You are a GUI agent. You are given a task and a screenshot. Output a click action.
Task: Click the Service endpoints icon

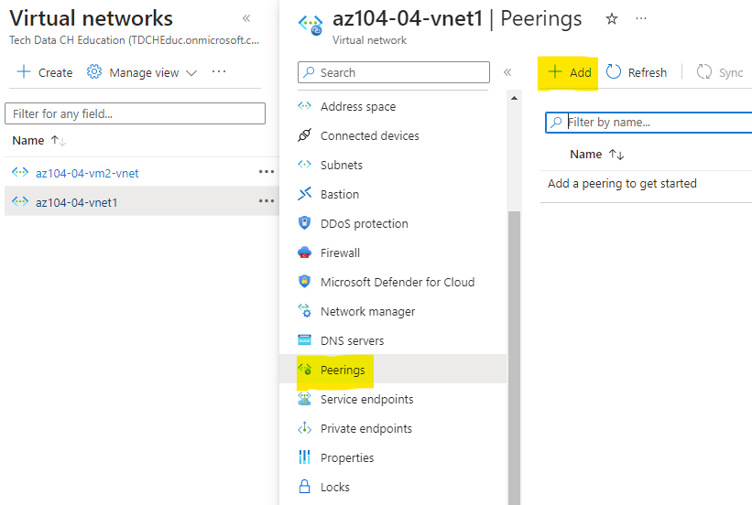coord(304,399)
